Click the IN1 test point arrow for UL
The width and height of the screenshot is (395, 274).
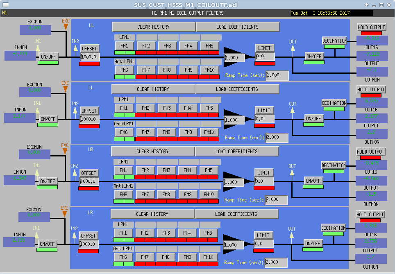click(38, 48)
